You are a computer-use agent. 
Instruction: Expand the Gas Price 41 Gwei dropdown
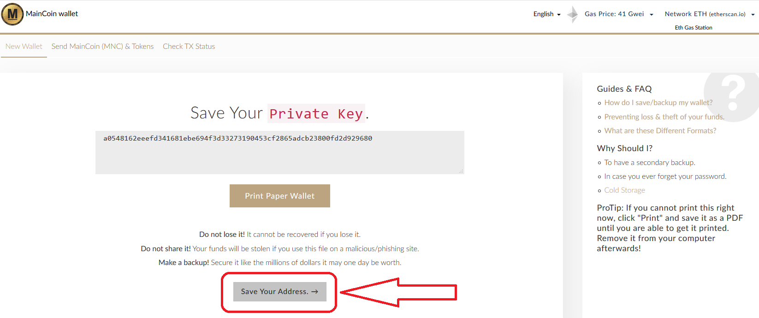(619, 14)
